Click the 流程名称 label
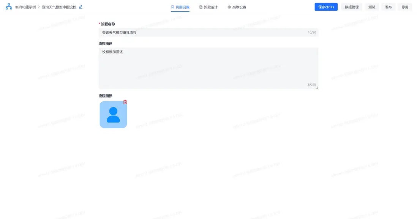 108,24
